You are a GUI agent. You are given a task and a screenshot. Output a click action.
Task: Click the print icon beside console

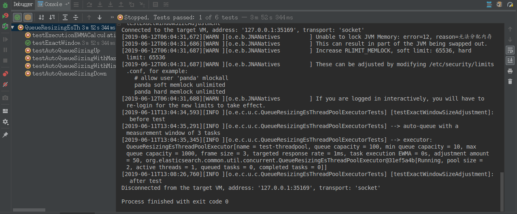[x=510, y=71]
